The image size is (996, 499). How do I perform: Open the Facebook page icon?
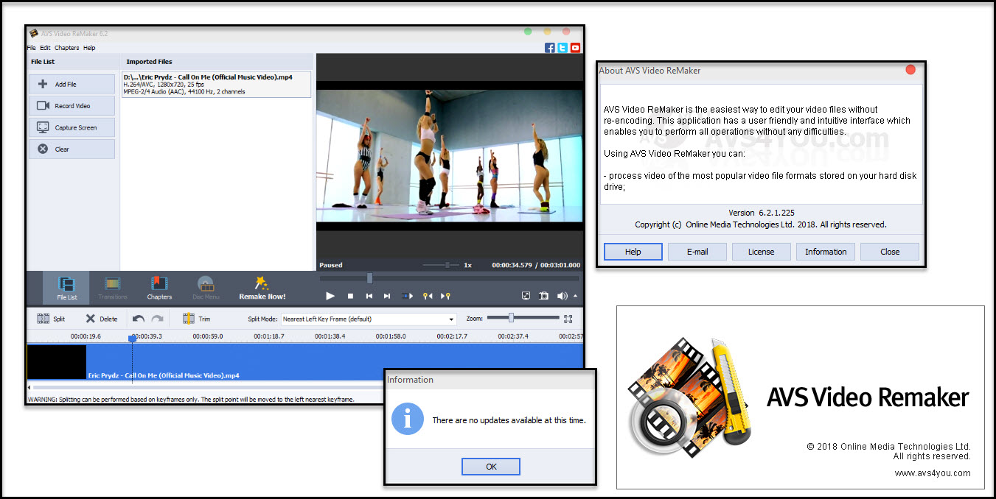point(550,48)
